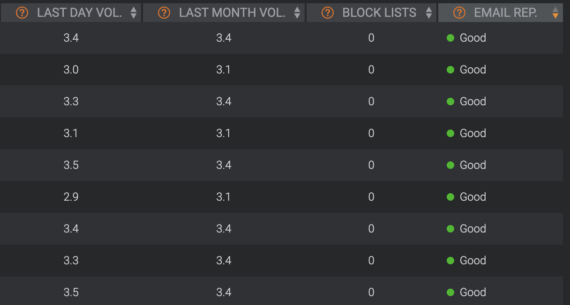Click the Block Lists column title

point(379,13)
